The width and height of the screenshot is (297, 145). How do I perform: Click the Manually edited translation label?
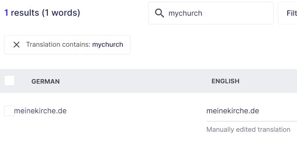(248, 130)
